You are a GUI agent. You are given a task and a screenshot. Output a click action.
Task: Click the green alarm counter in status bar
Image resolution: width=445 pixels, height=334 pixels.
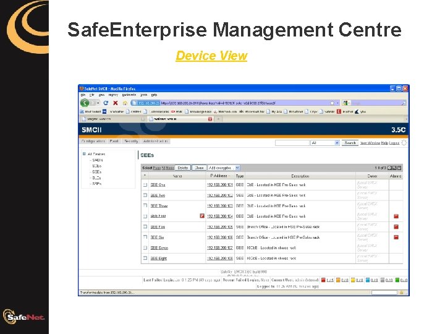[x=401, y=280]
